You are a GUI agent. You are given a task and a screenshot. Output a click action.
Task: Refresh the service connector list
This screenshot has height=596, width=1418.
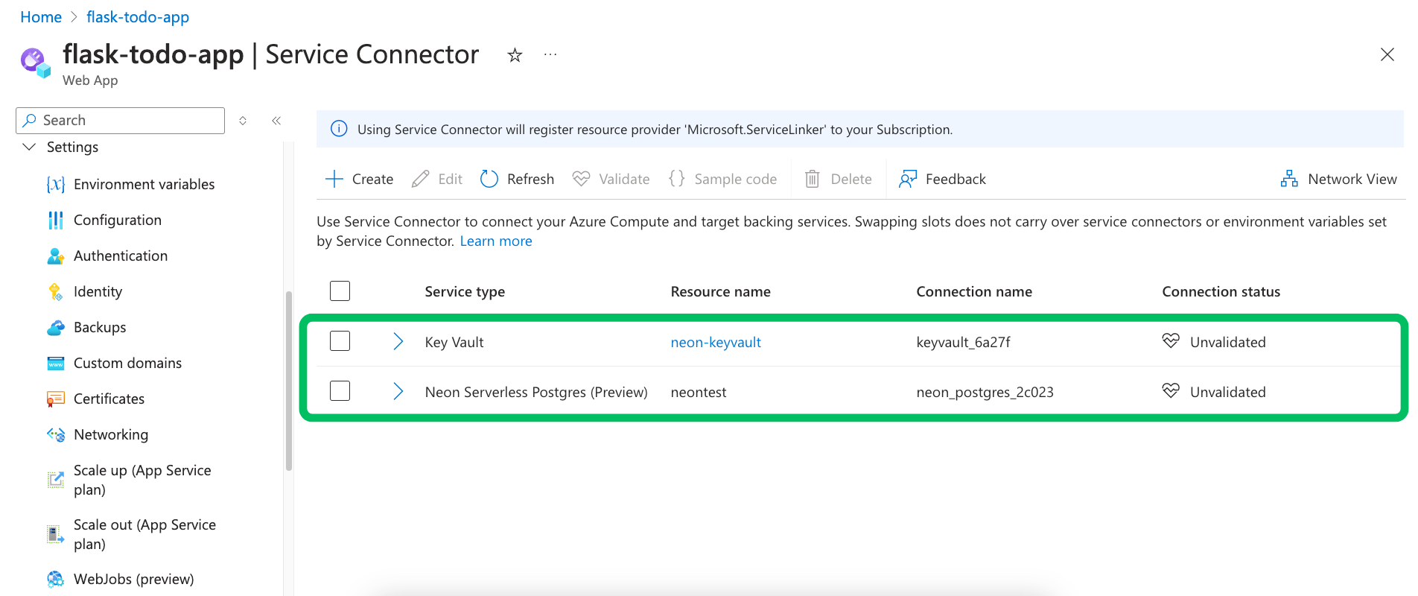(x=518, y=179)
